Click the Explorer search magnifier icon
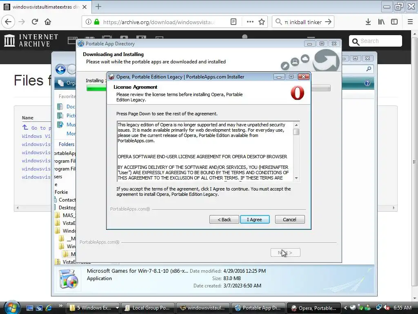The width and height of the screenshot is (418, 314). coord(369,69)
